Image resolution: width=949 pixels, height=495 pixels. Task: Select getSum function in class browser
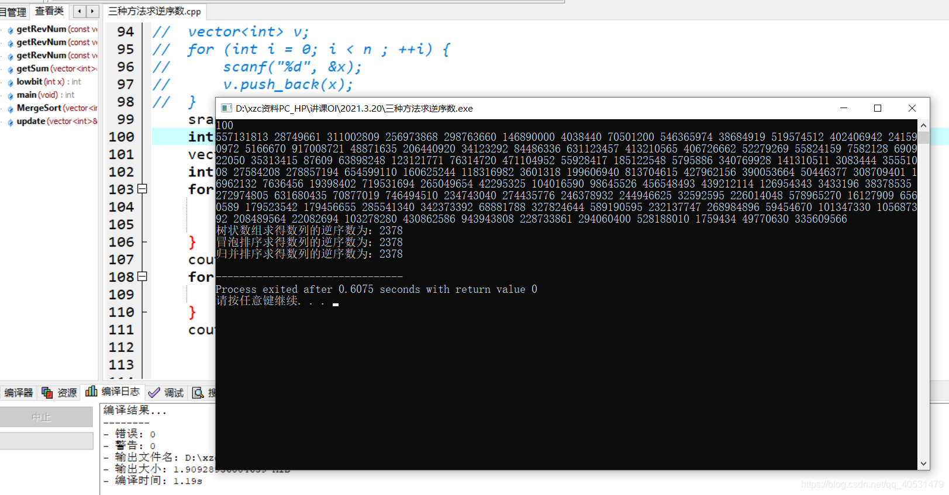click(56, 68)
